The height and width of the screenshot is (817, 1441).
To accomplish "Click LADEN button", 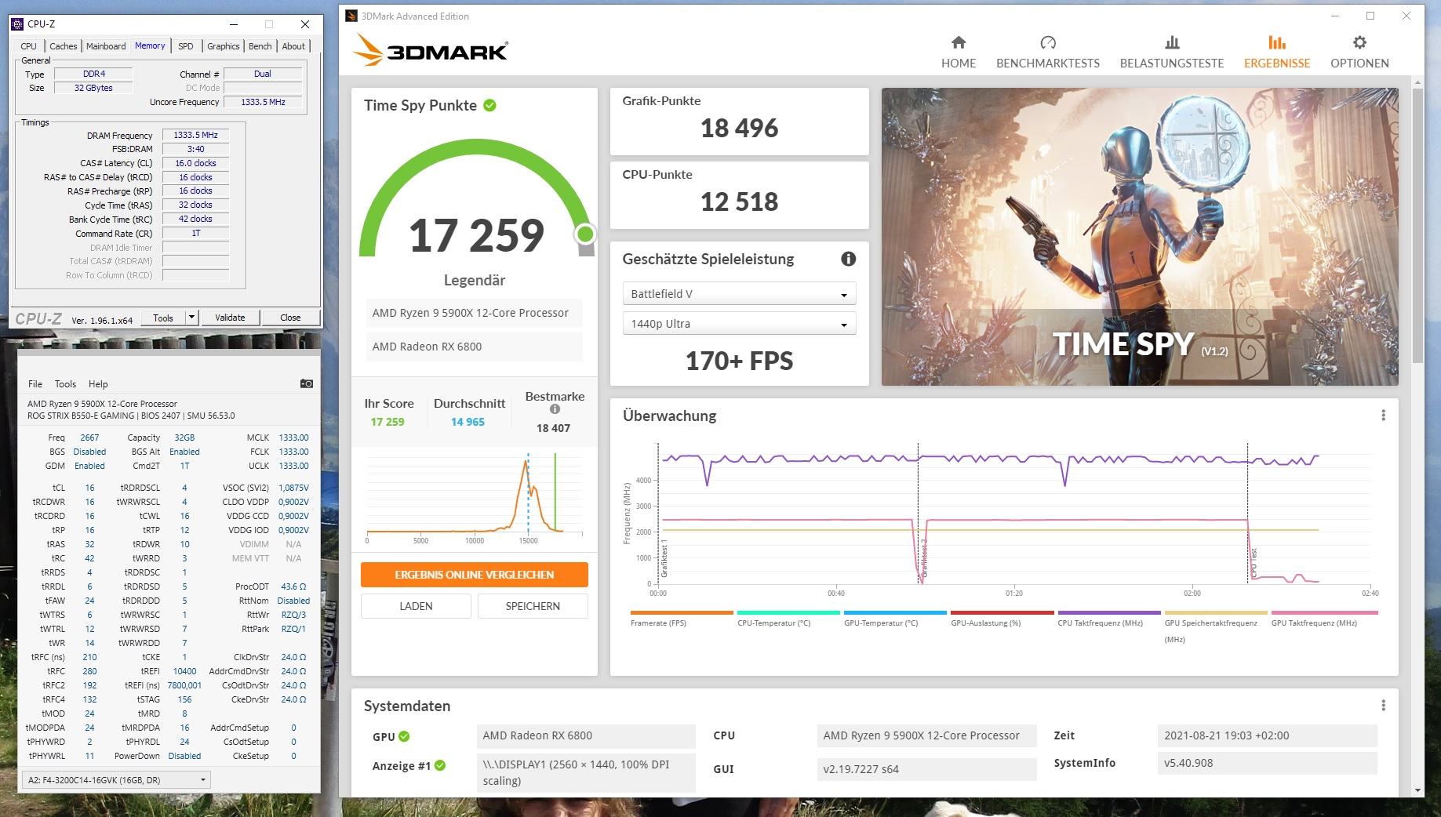I will point(416,606).
